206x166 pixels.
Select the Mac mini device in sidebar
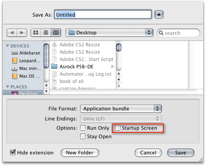26,68
